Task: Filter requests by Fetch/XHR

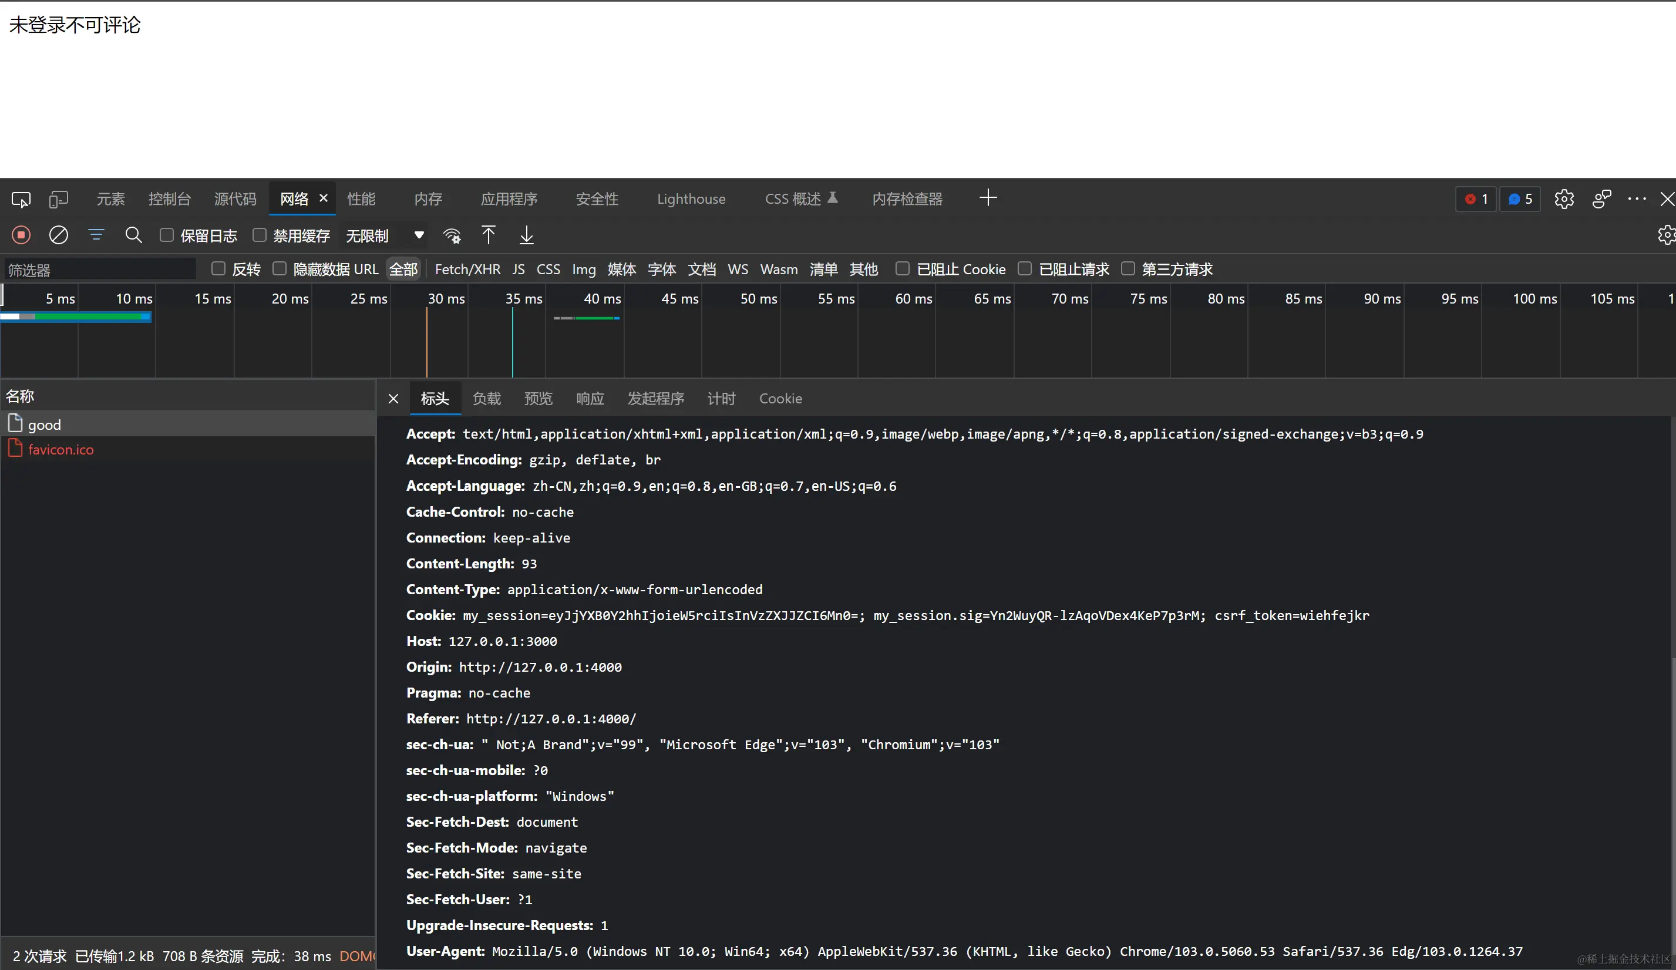Action: click(467, 270)
